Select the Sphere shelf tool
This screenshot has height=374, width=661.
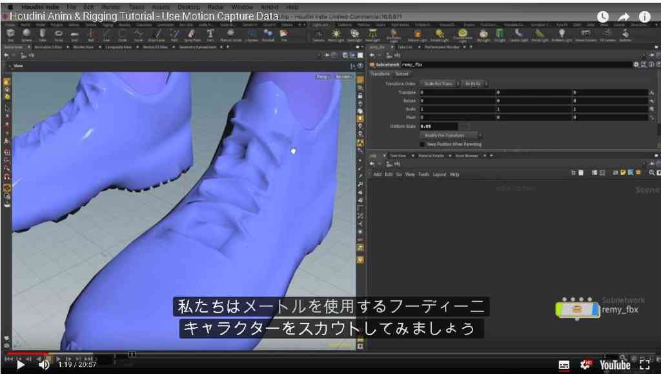(x=26, y=35)
